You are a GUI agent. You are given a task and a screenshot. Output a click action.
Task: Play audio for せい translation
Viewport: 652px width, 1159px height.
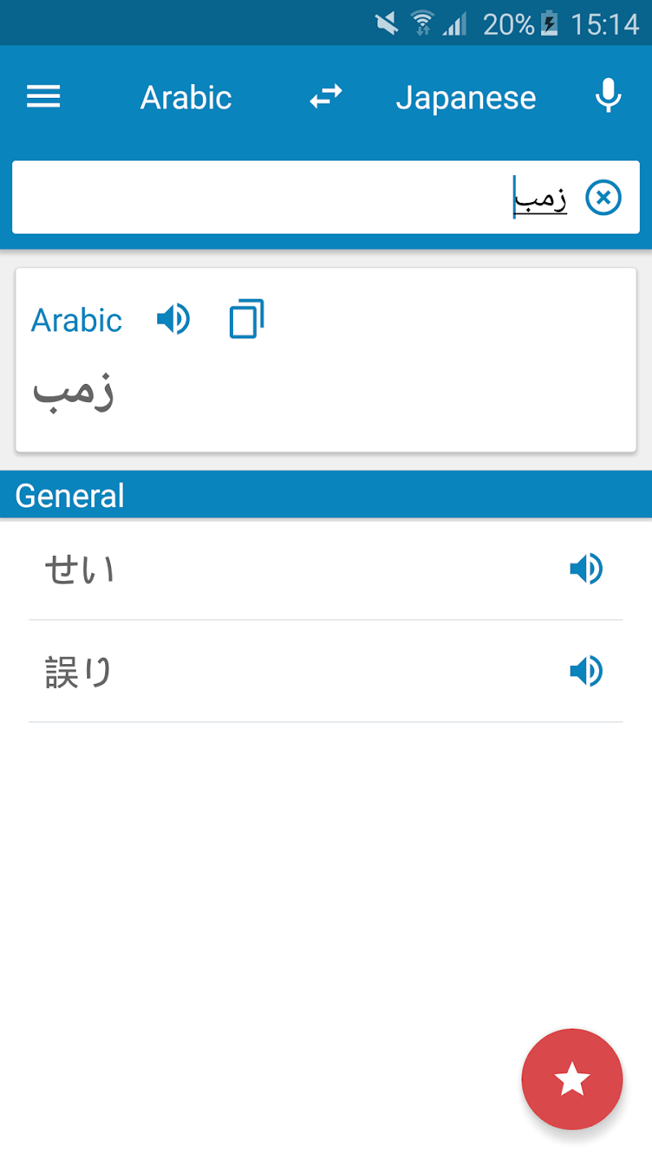(585, 569)
